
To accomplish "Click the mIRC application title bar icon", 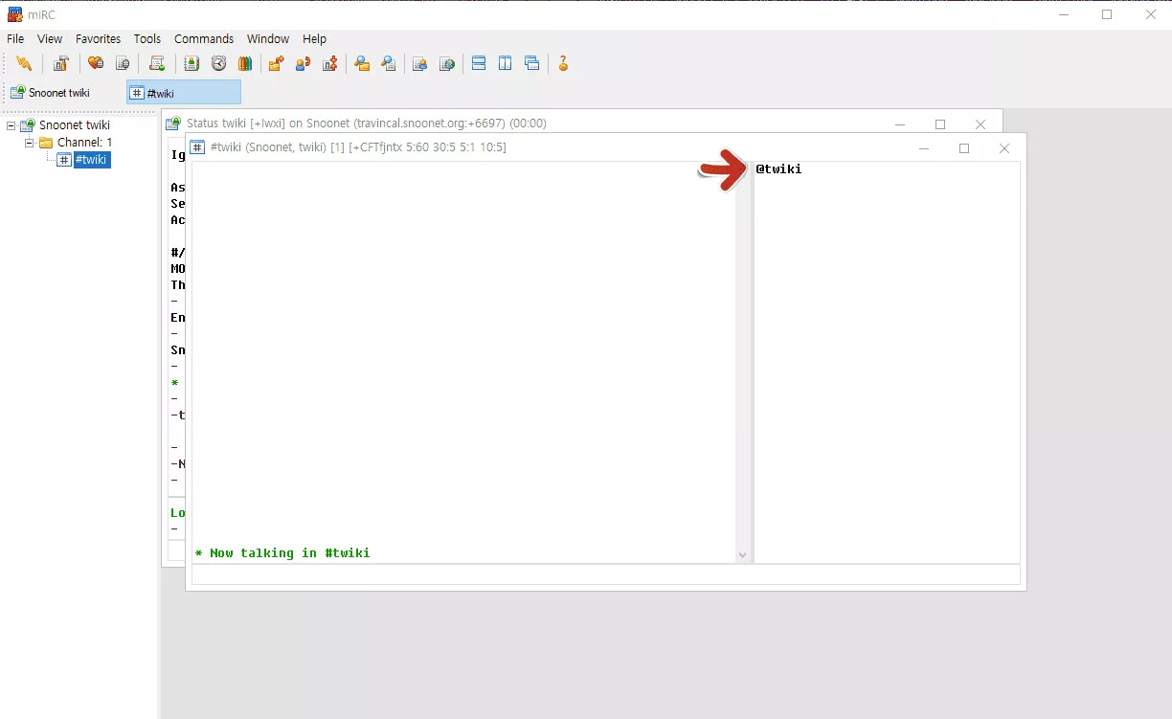I will [15, 14].
